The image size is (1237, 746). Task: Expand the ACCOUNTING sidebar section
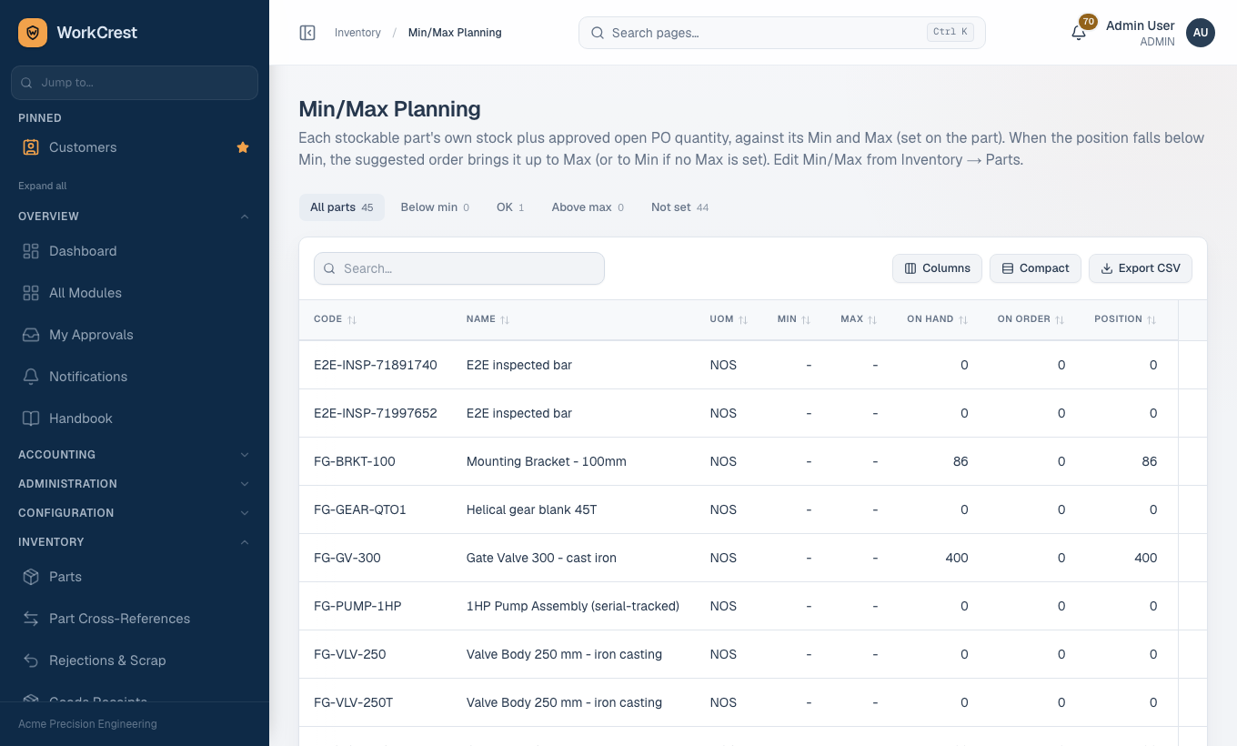[135, 455]
